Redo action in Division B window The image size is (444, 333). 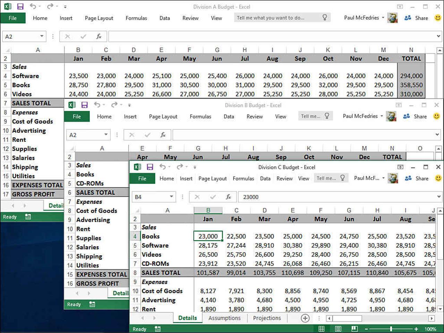(114, 105)
